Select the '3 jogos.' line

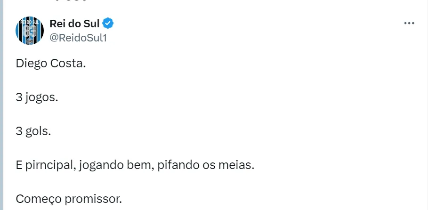(37, 98)
